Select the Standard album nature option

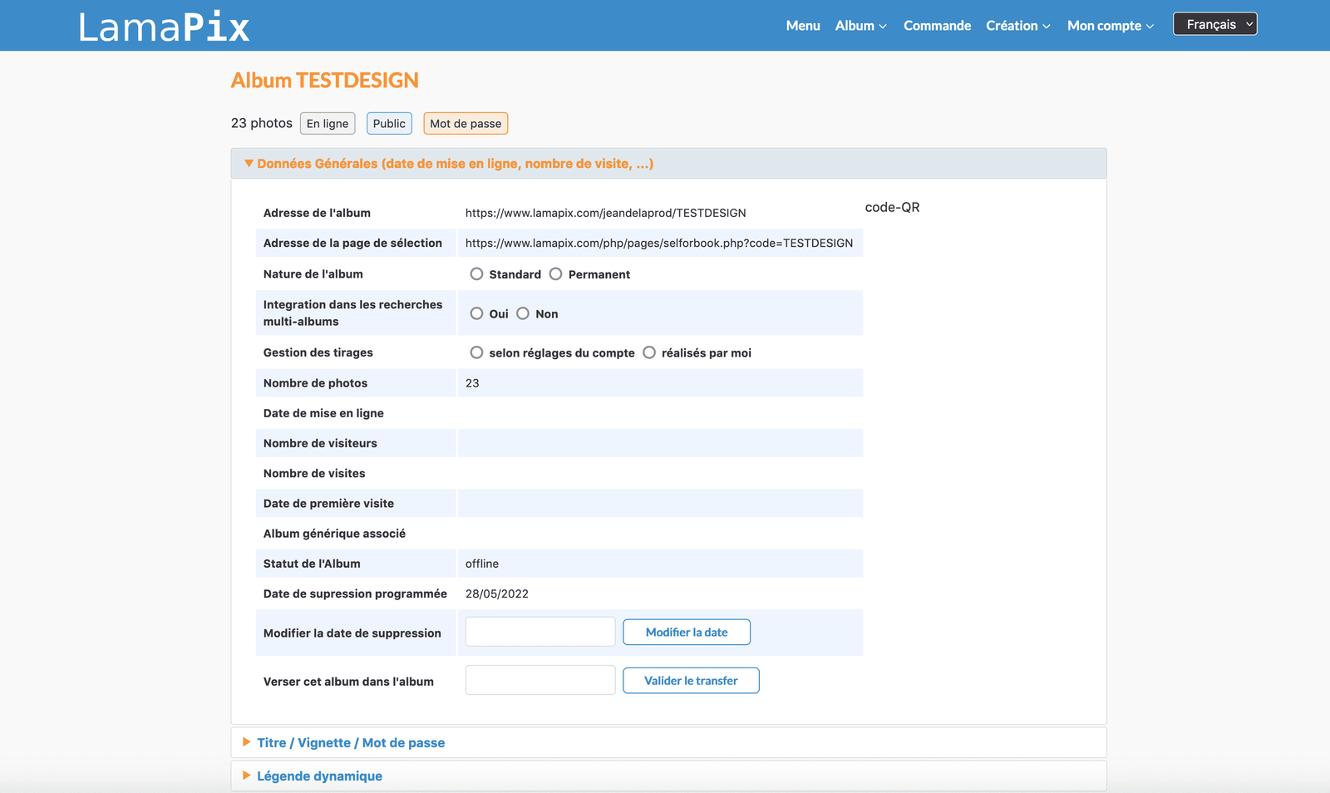pyautogui.click(x=476, y=274)
